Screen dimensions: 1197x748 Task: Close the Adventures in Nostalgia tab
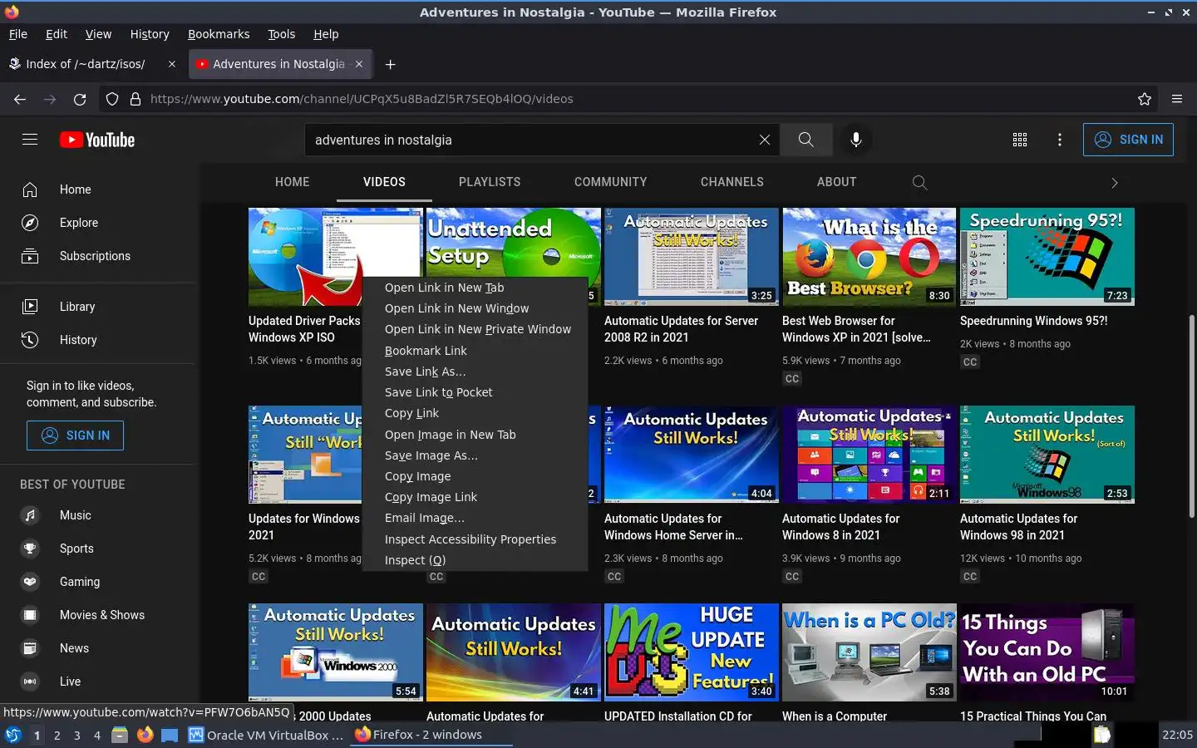pyautogui.click(x=359, y=64)
